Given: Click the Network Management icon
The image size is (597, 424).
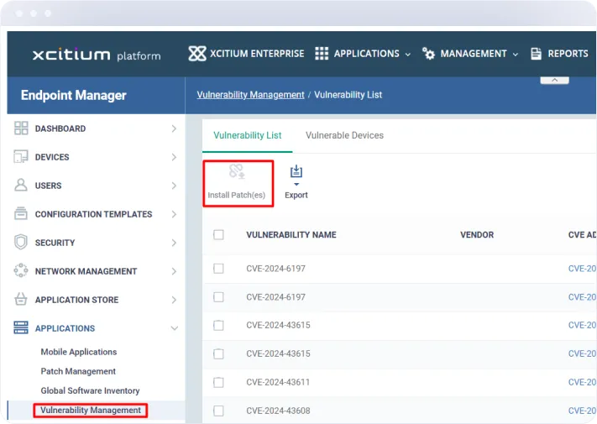Looking at the screenshot, I should coord(21,271).
